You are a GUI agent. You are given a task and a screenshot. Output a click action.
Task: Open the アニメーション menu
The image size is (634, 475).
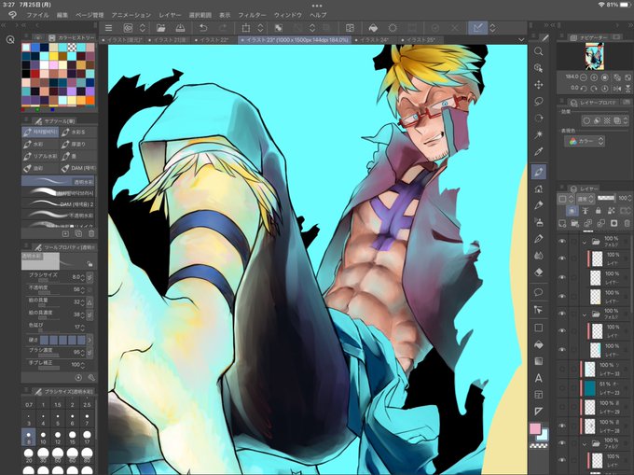(131, 15)
